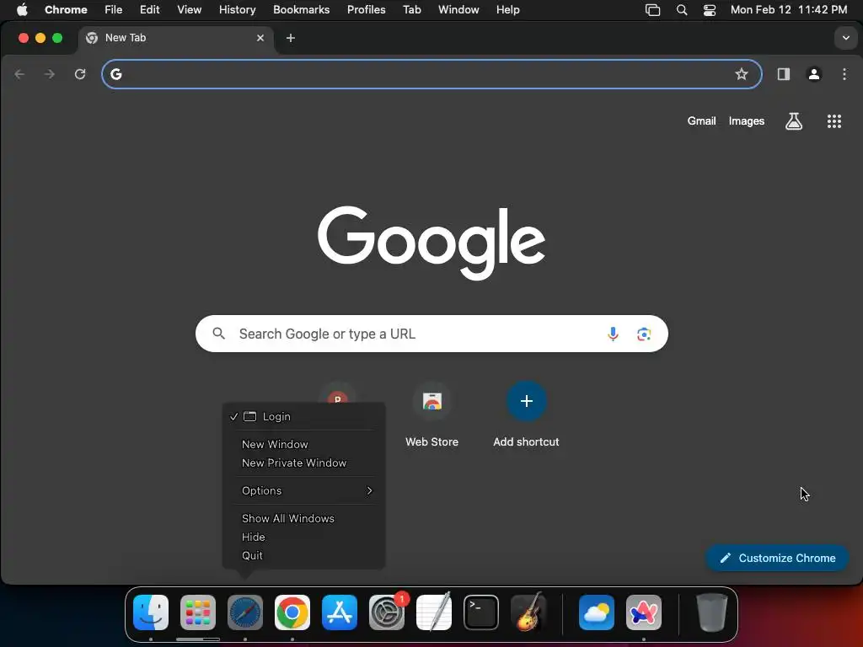Select the checked Login window entry
863x647 pixels.
click(x=303, y=416)
